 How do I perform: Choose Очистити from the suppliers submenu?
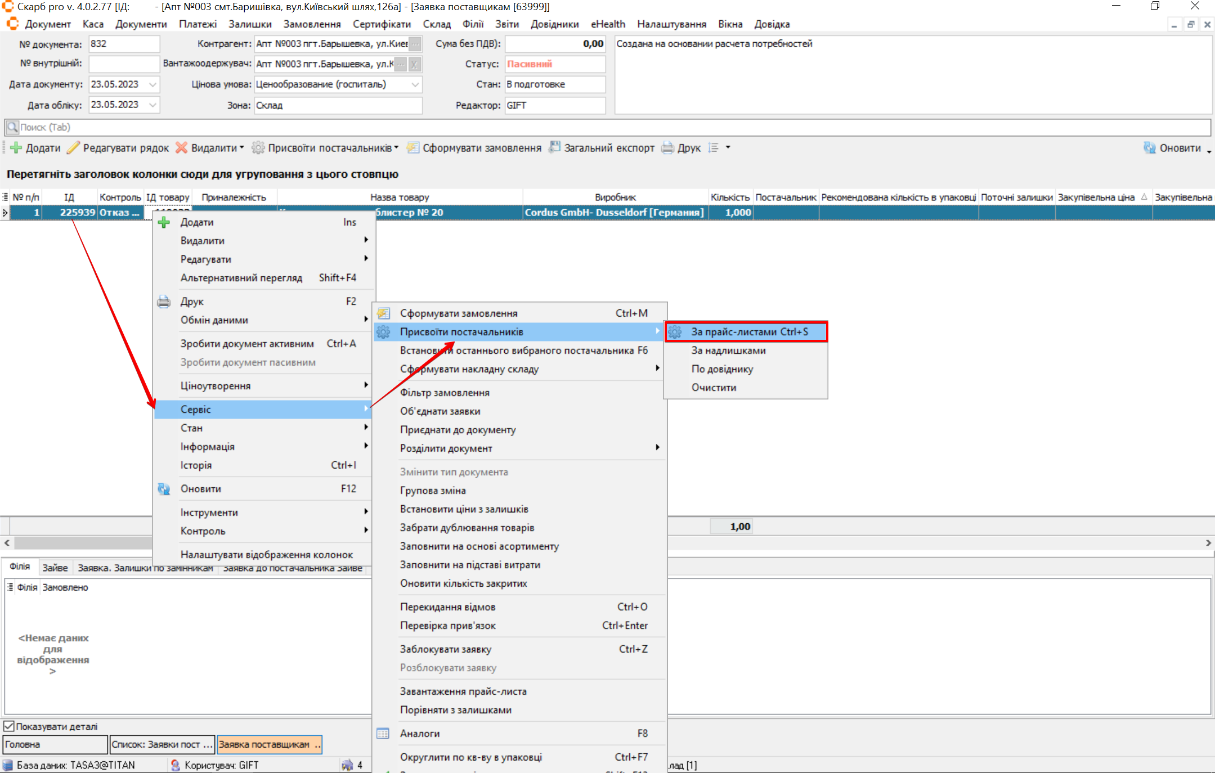714,388
